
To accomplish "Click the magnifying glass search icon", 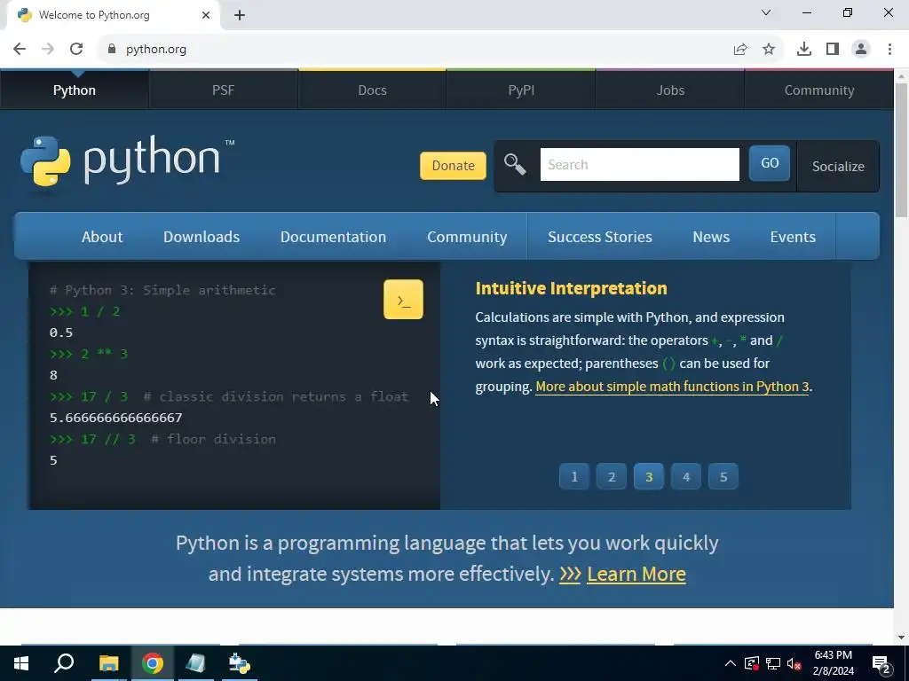I will click(x=515, y=164).
